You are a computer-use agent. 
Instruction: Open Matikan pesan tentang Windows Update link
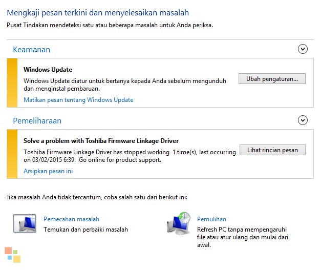click(x=78, y=100)
